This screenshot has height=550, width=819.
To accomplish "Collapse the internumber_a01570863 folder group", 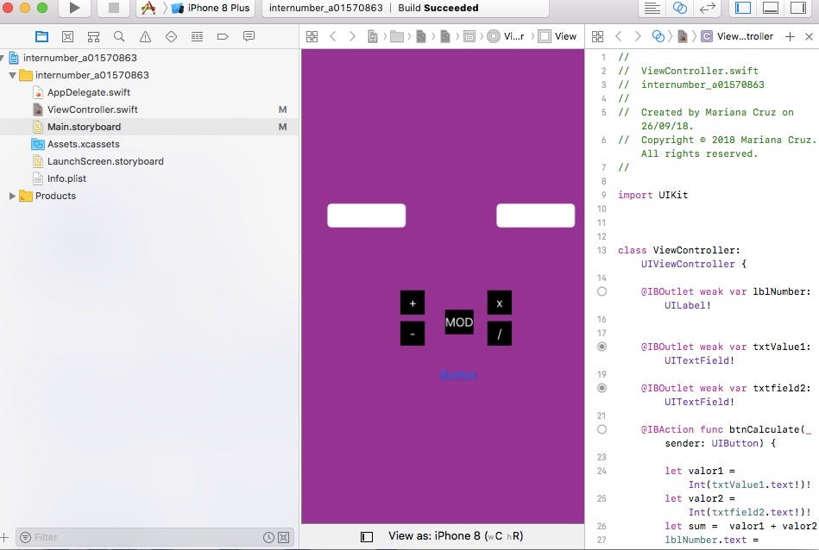I will pyautogui.click(x=12, y=75).
